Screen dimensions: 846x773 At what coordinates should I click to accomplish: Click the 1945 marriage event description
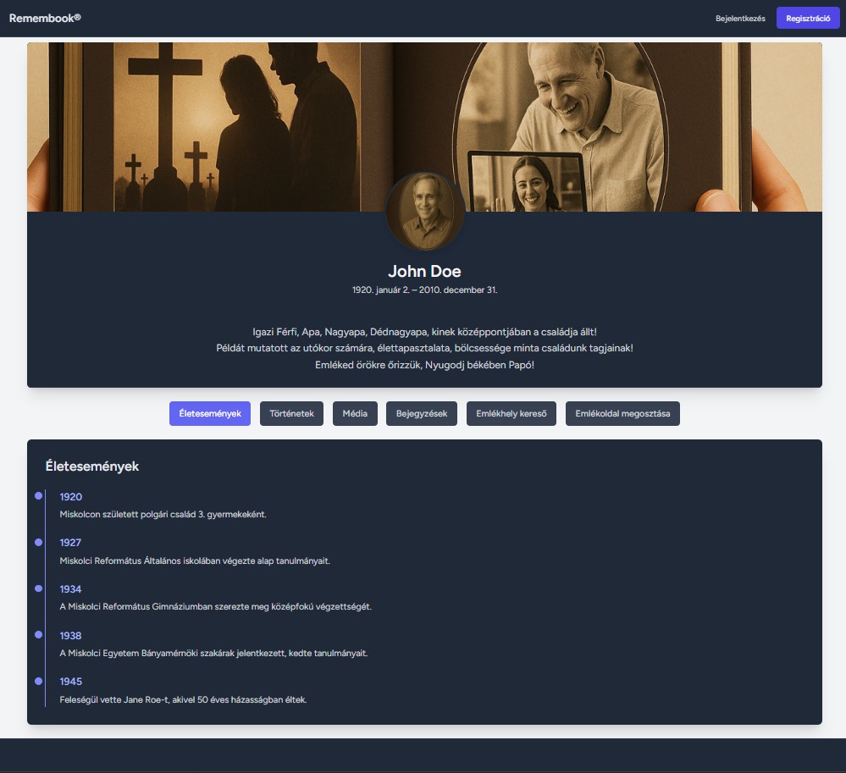point(183,700)
